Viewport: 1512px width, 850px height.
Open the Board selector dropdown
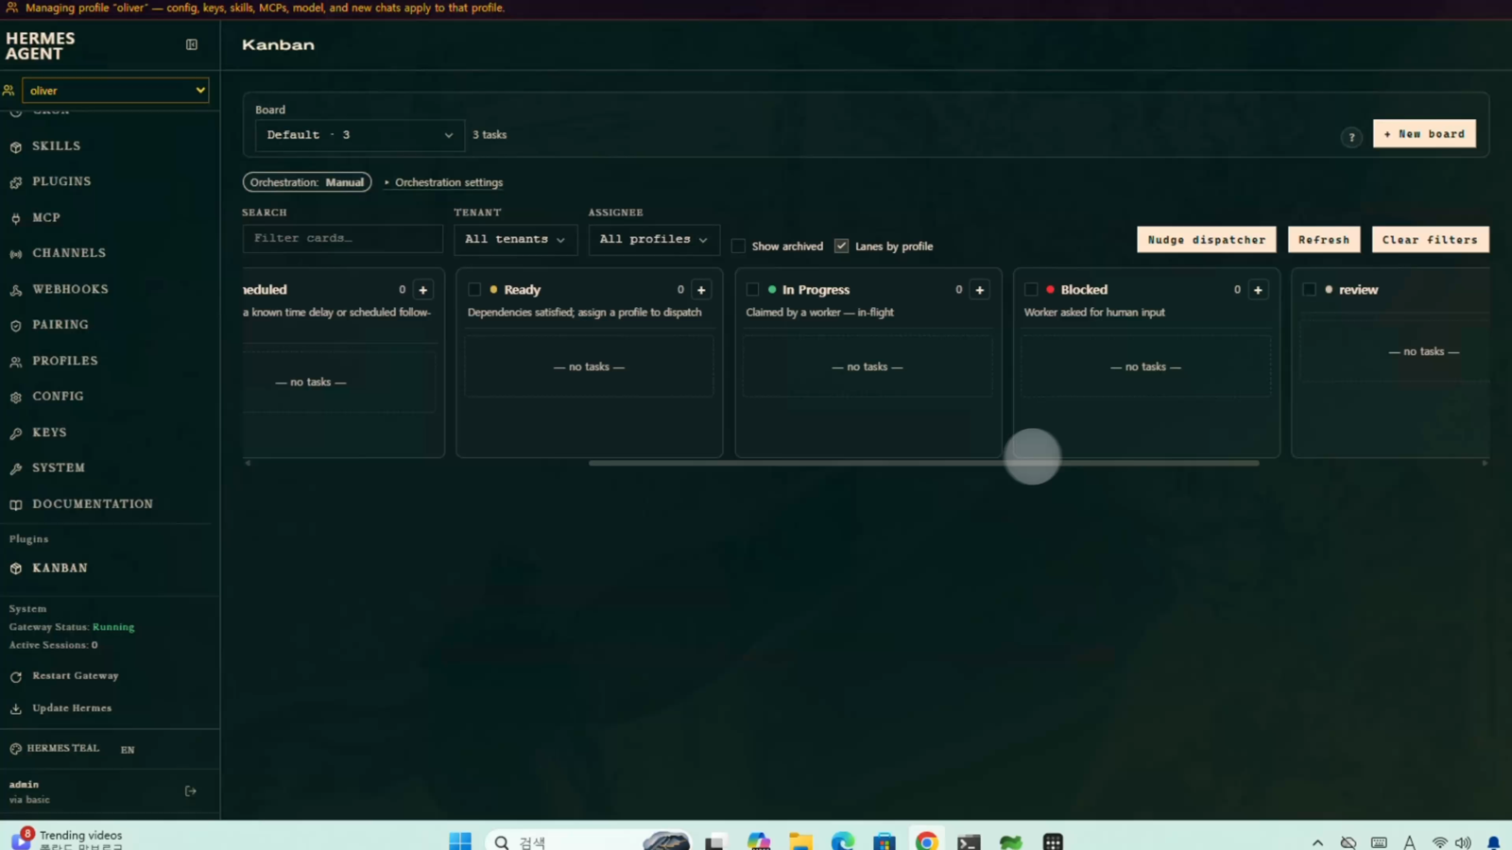[360, 135]
